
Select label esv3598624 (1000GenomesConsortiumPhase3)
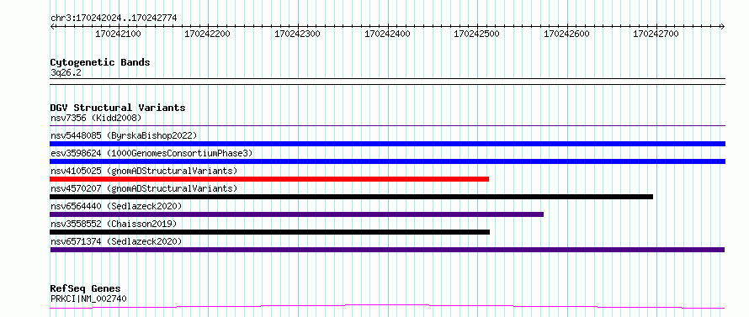pyautogui.click(x=151, y=153)
